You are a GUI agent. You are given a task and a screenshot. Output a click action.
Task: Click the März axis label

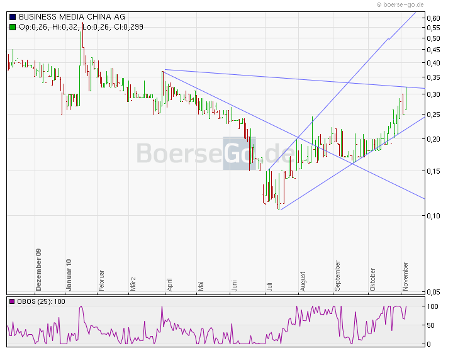click(133, 284)
